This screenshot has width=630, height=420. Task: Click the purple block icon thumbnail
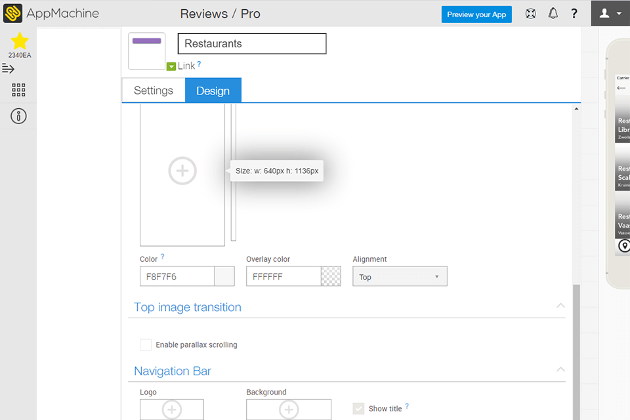pyautogui.click(x=146, y=51)
